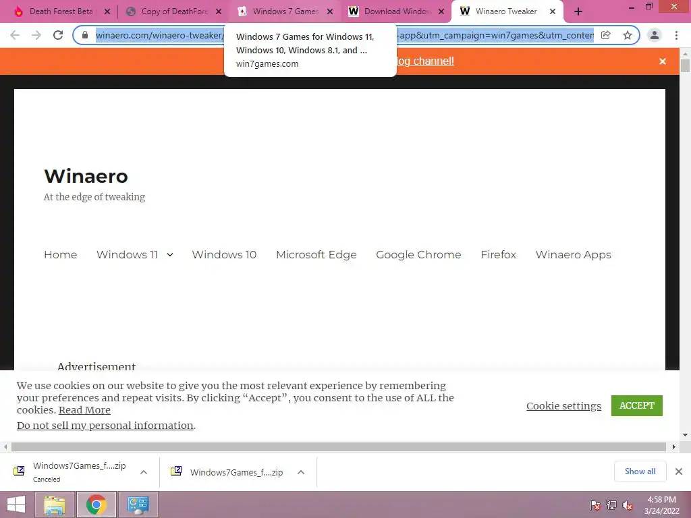Switch to the Death Forest Beta tab

click(61, 12)
